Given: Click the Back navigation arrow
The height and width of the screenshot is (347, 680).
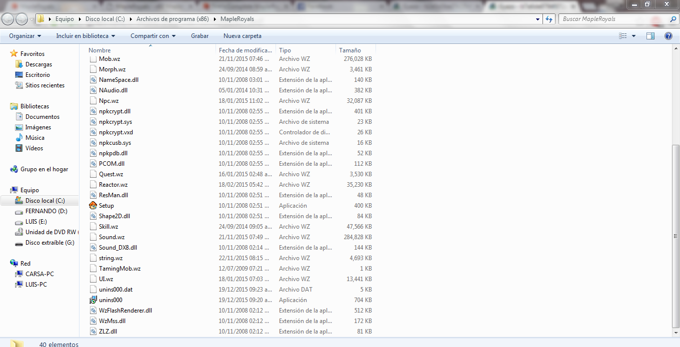Looking at the screenshot, I should click(8, 19).
